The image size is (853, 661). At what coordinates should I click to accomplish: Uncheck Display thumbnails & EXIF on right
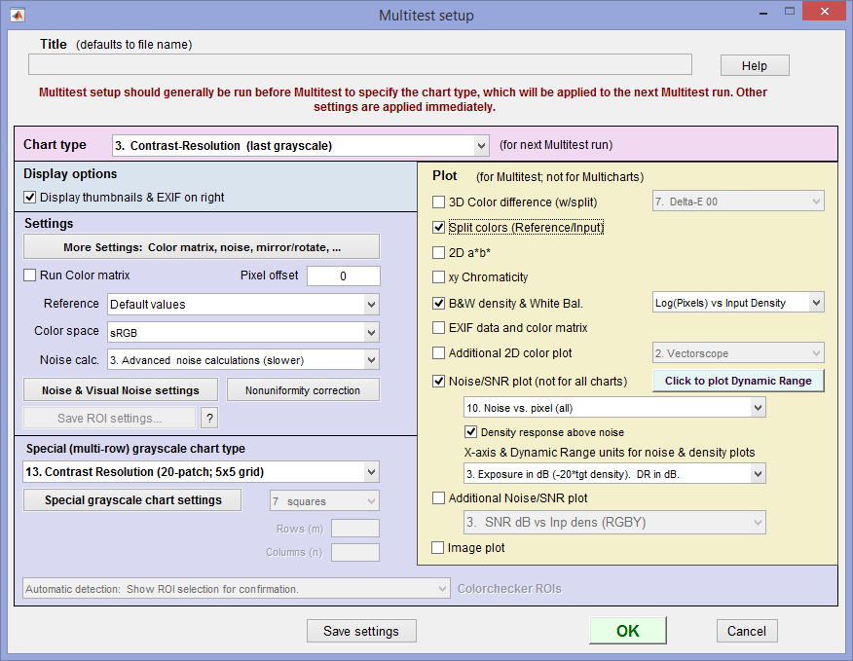click(30, 198)
